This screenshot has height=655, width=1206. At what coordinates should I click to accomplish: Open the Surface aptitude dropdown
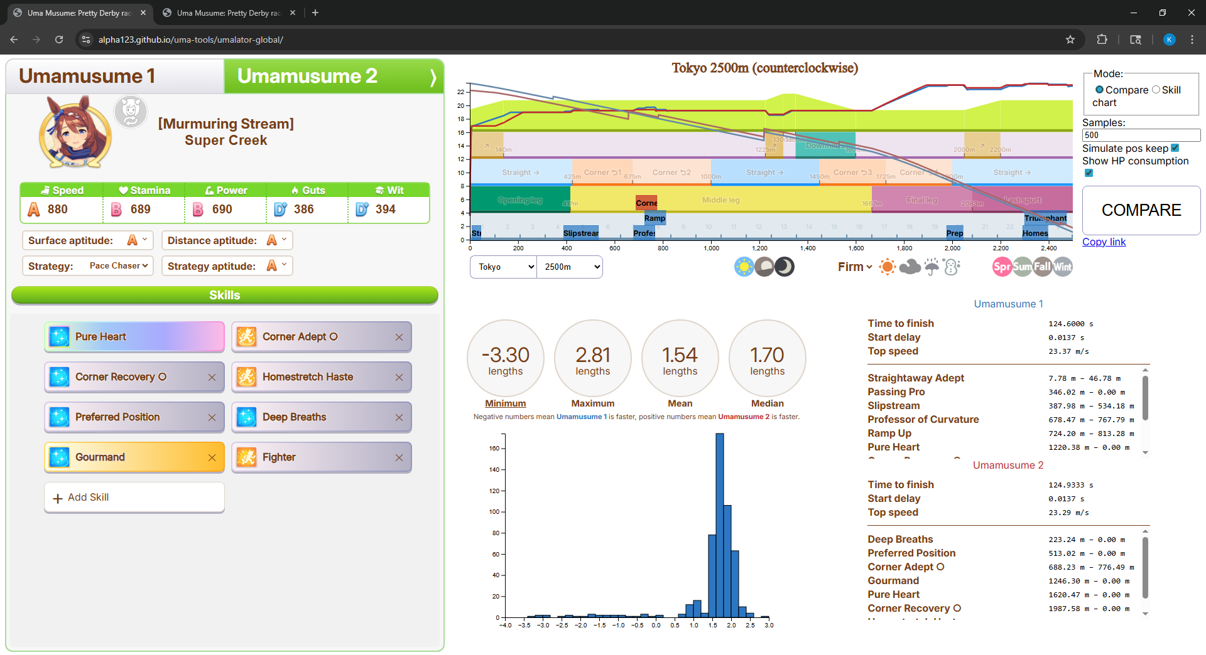click(138, 240)
